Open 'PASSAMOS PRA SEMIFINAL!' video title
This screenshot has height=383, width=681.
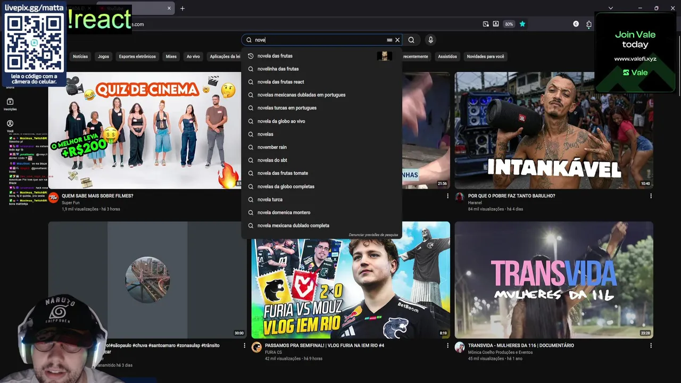tap(325, 345)
